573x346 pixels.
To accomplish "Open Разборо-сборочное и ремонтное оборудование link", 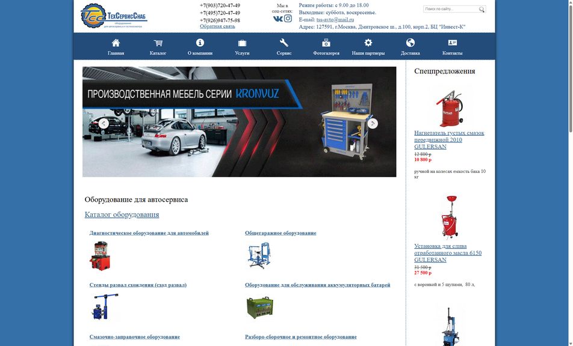I will pyautogui.click(x=301, y=337).
